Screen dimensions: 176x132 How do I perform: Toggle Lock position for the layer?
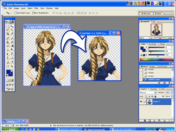coord(152,96)
